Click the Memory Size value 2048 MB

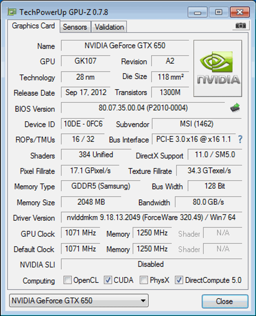click(91, 202)
